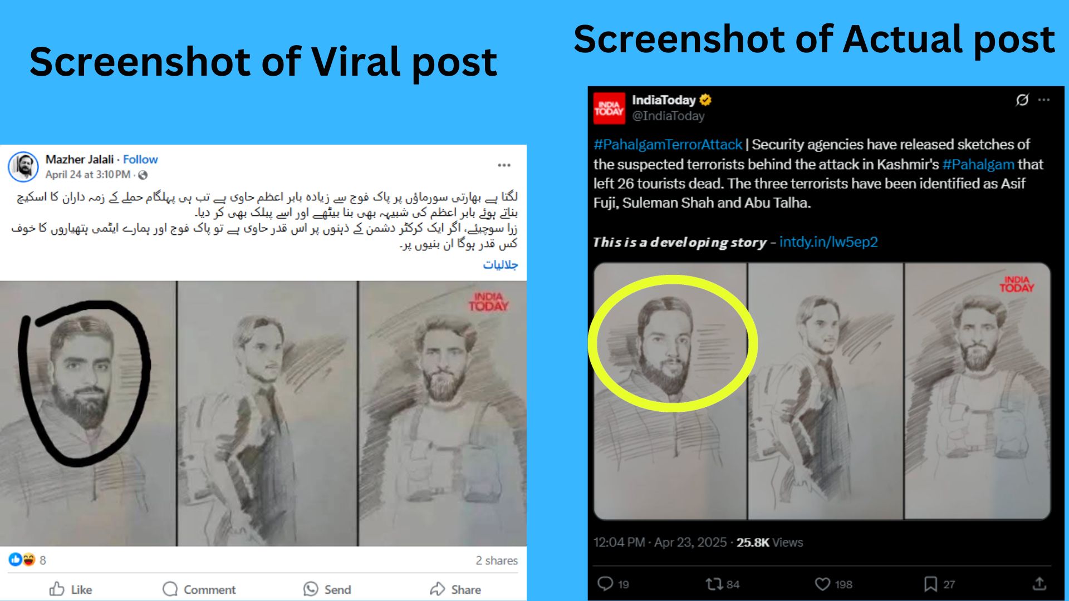This screenshot has height=601, width=1069.
Task: Like the tweet with 198 likes
Action: coord(833,584)
